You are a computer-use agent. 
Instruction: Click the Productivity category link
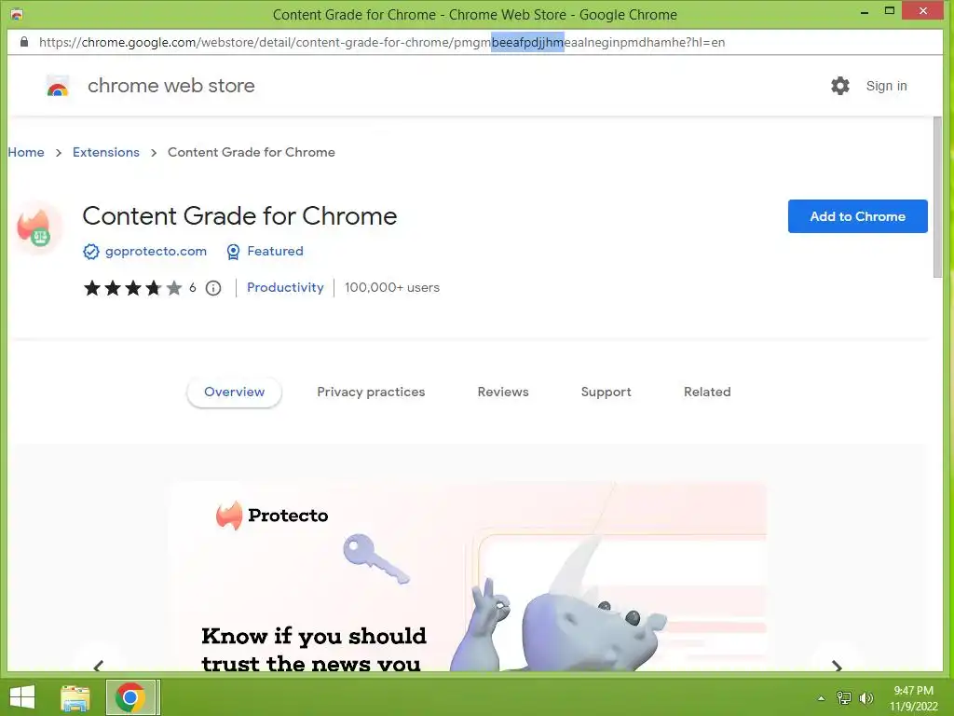pos(285,287)
